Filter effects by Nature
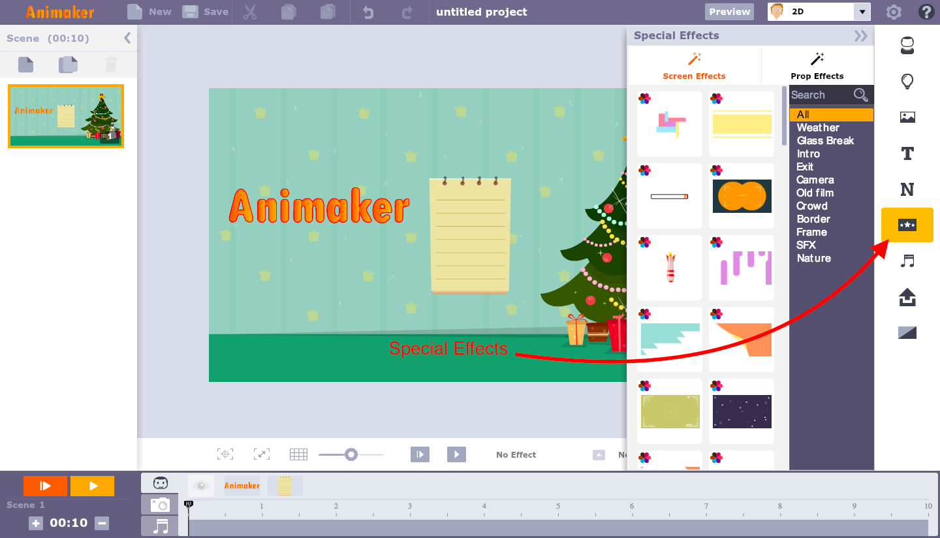Viewport: 940px width, 538px height. coord(814,259)
